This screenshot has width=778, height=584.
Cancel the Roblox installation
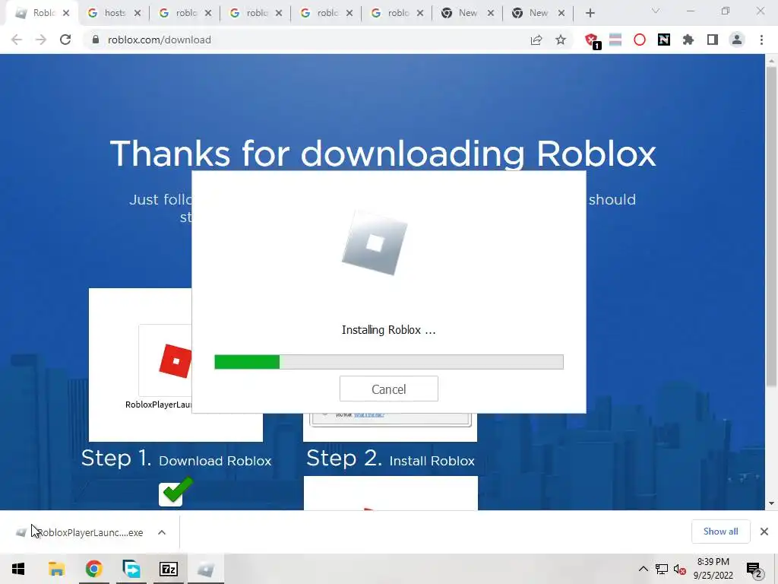tap(388, 389)
